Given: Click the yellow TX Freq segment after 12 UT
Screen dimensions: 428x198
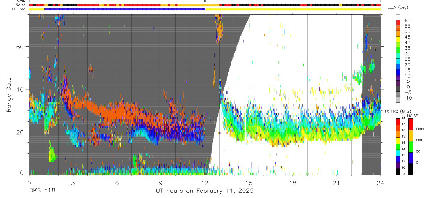Looking at the screenshot, I should (293, 9).
